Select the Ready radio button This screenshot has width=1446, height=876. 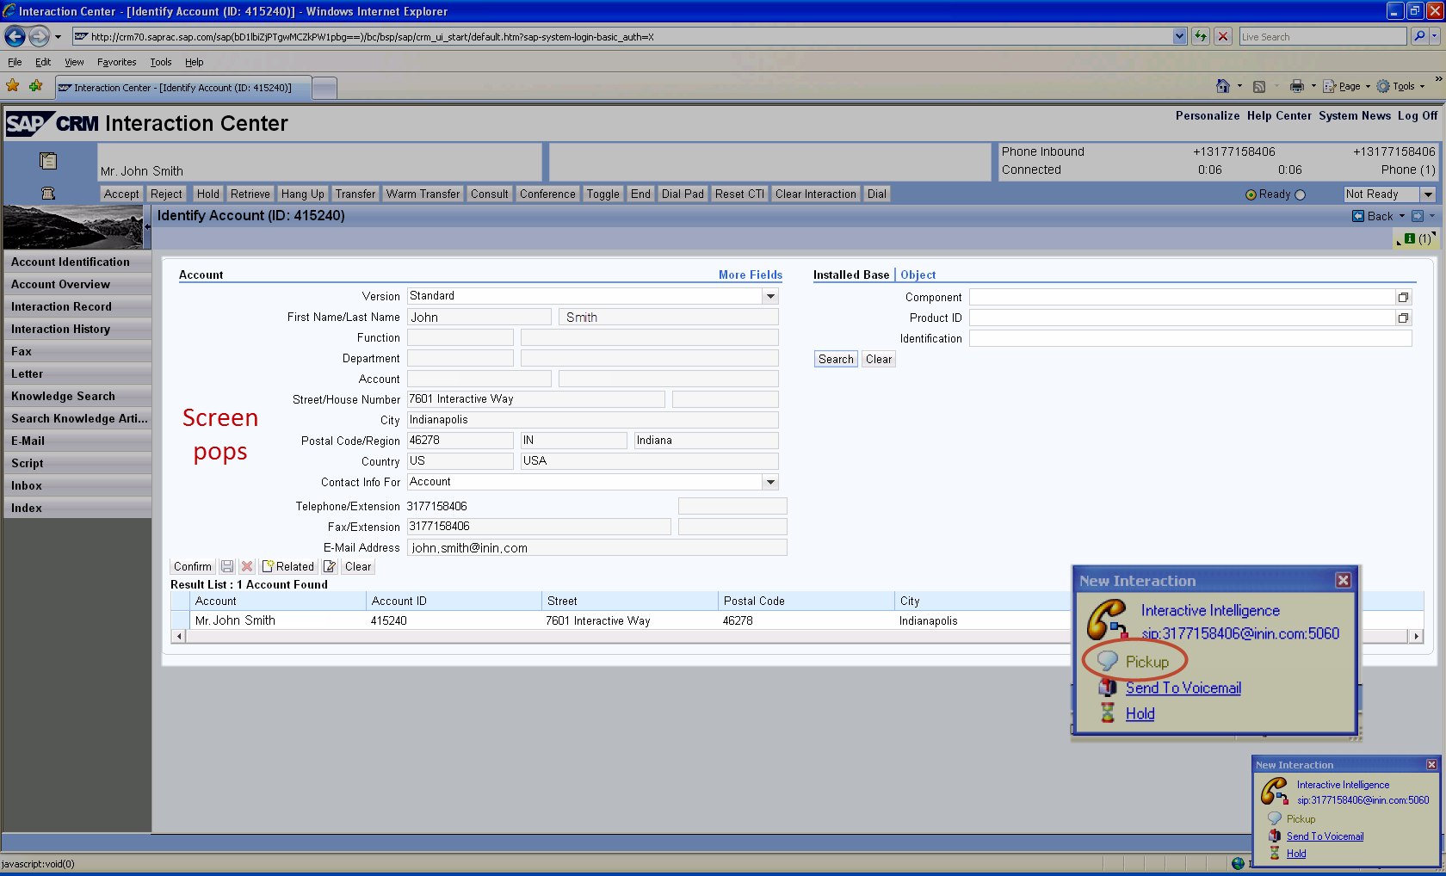click(x=1251, y=194)
